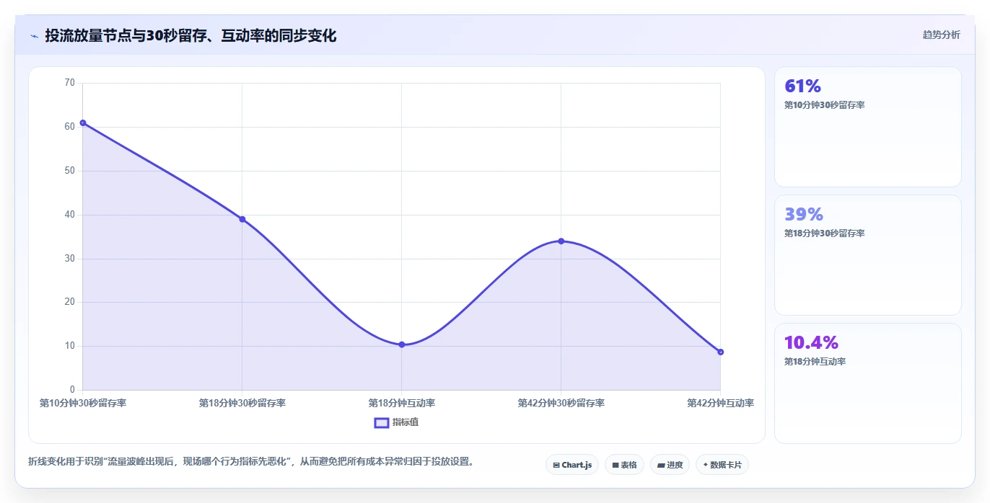Screen dimensions: 990x503
Task: Click the lightning icon beside the chart title
Action: coord(34,35)
